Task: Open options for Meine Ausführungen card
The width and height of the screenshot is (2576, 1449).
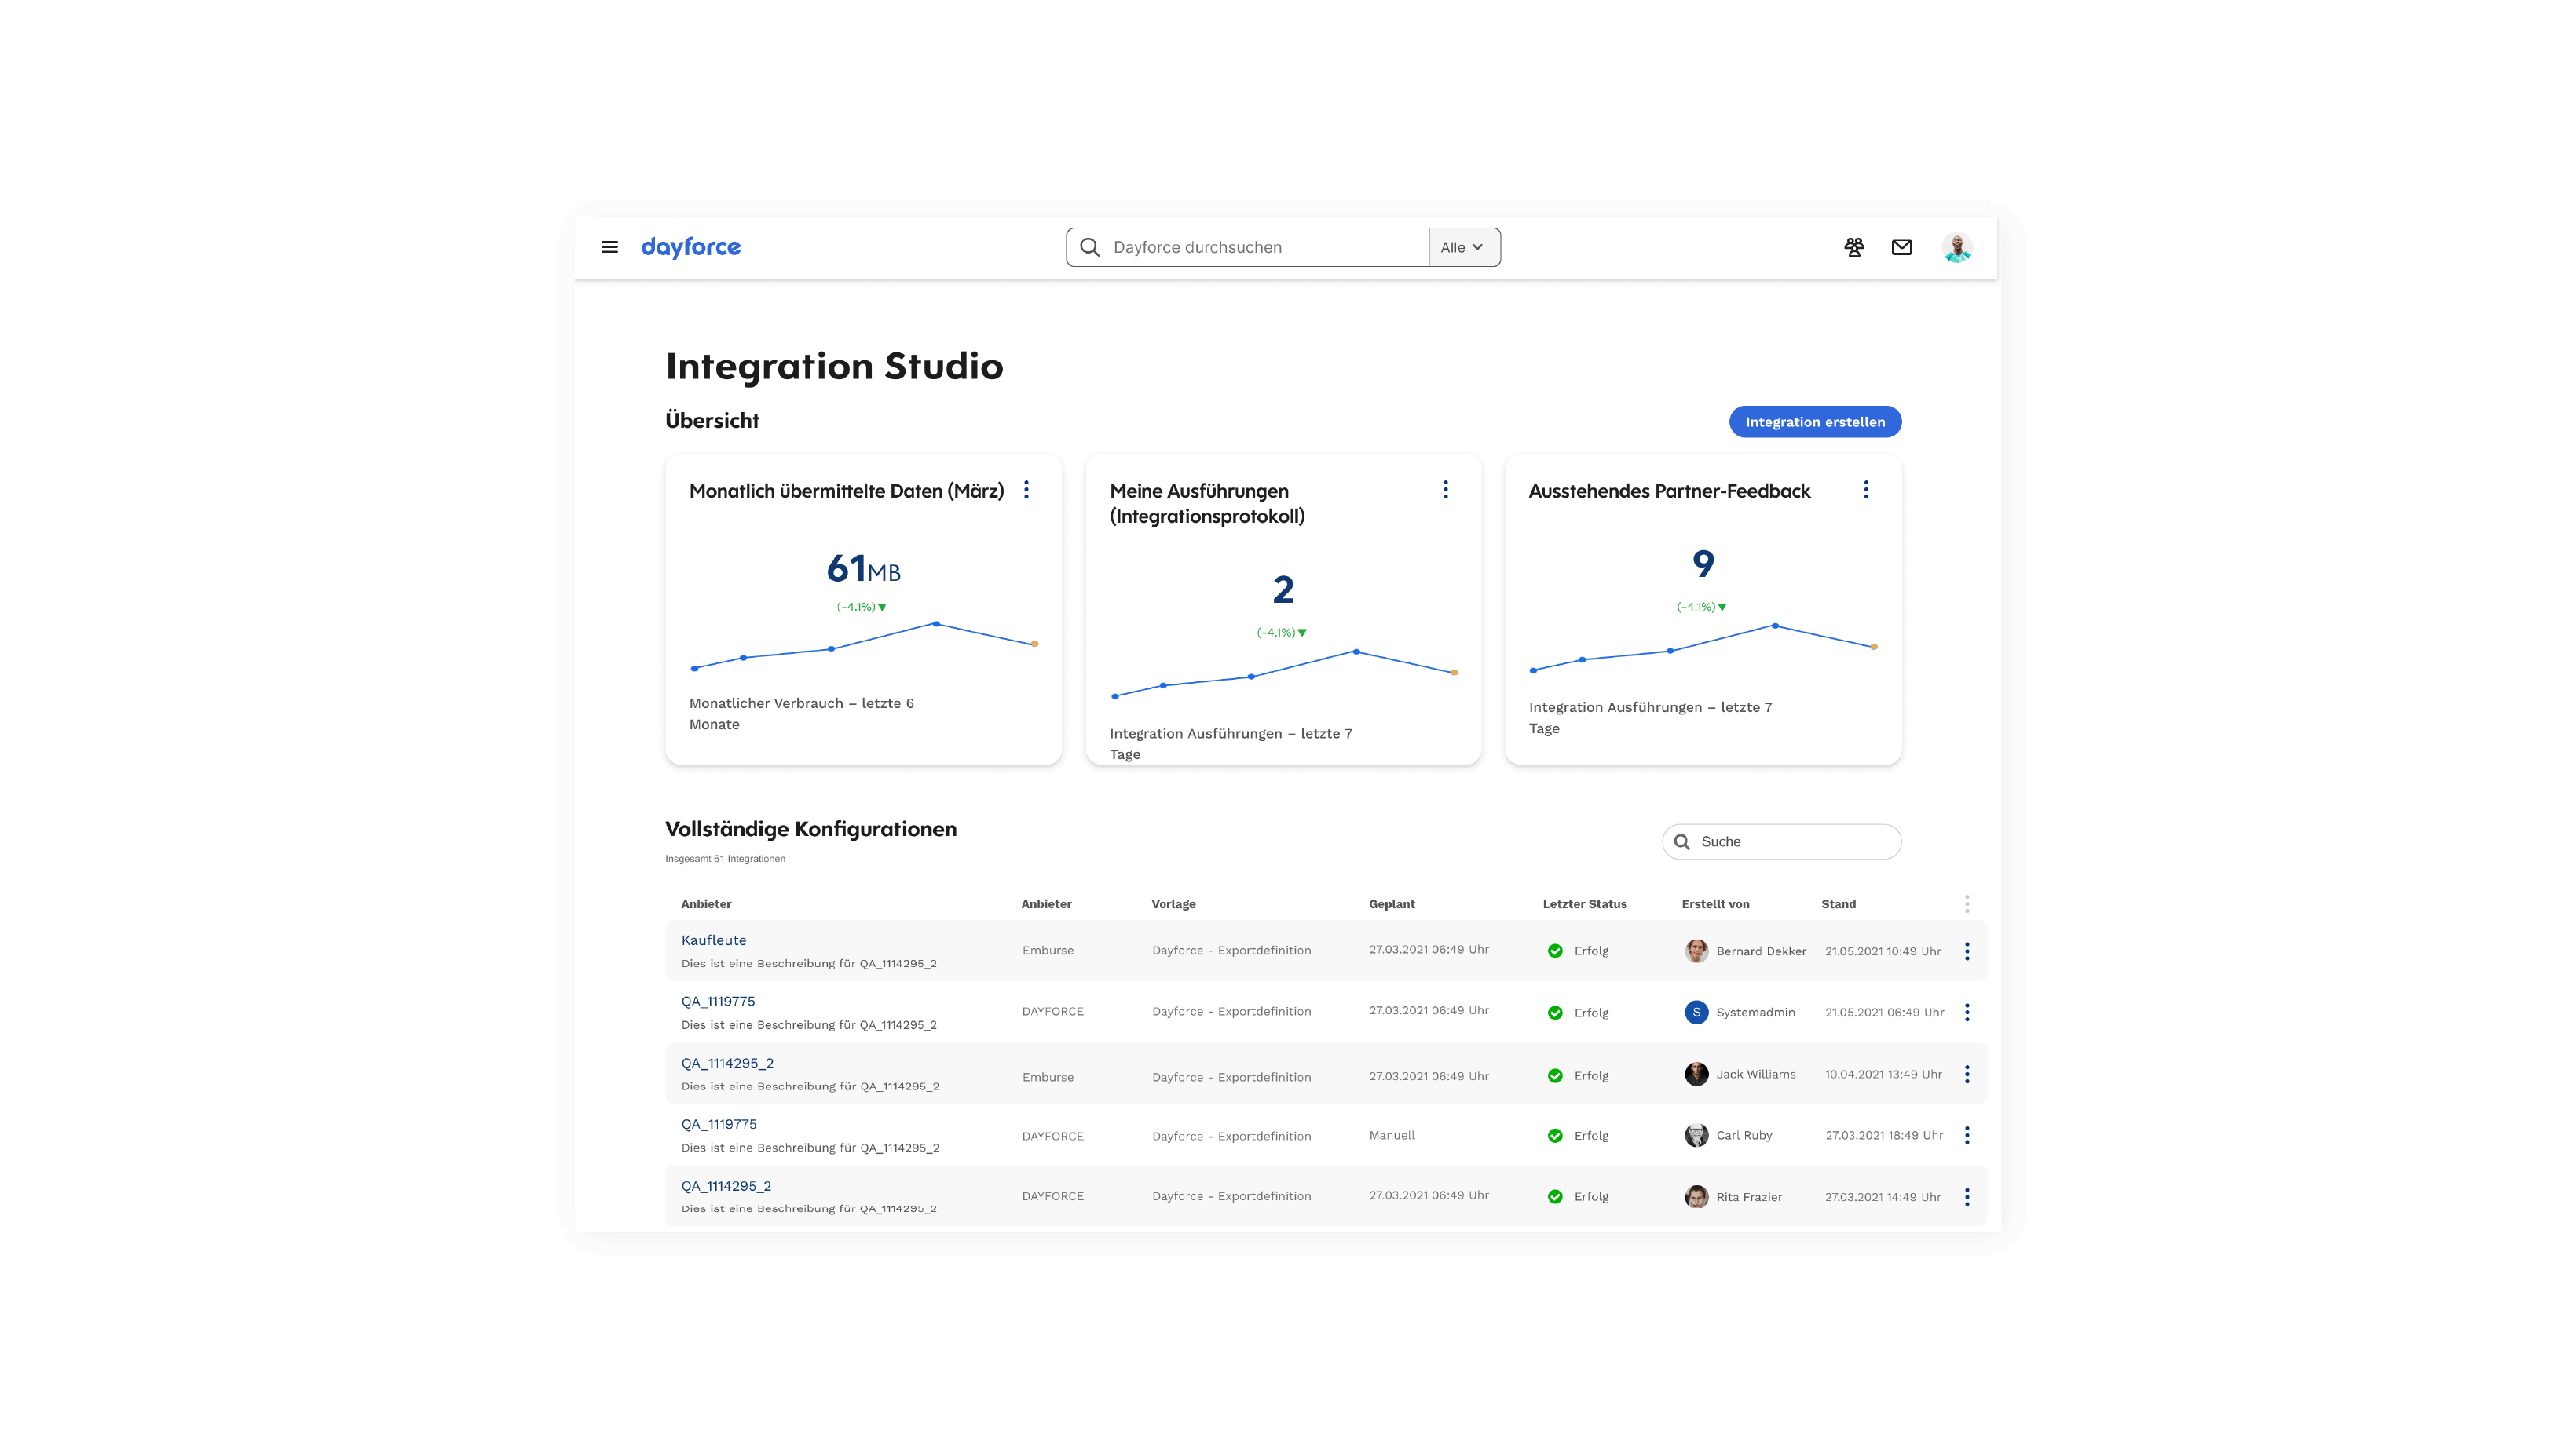Action: click(x=1445, y=490)
